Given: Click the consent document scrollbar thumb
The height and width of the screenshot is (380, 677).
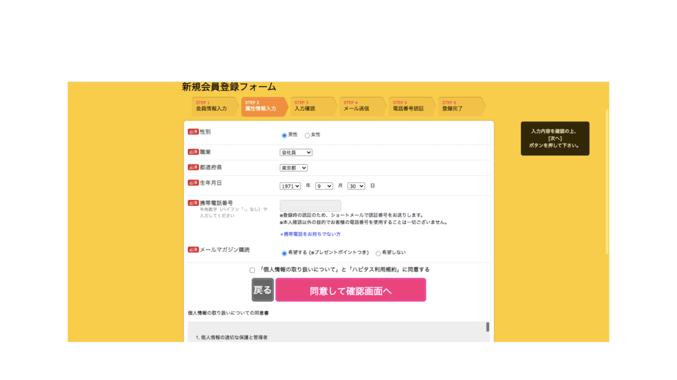Looking at the screenshot, I should click(x=487, y=327).
